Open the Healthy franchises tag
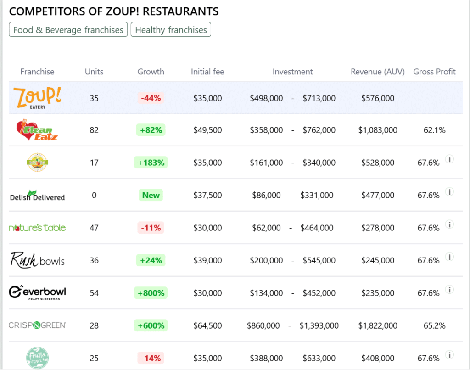The width and height of the screenshot is (470, 370). coord(171,30)
